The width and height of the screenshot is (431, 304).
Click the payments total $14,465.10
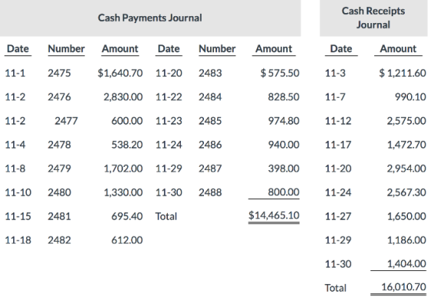click(x=274, y=215)
